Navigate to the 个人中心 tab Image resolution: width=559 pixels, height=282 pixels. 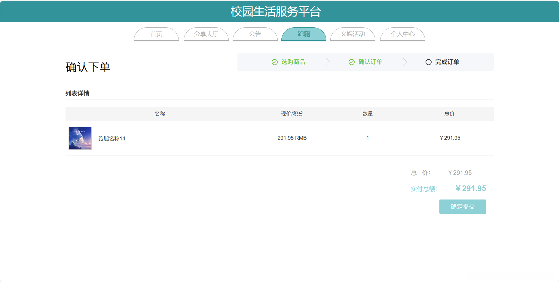pyautogui.click(x=403, y=34)
